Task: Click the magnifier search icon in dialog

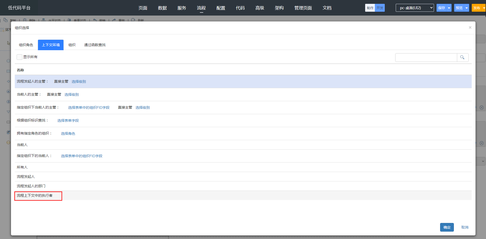Action: coord(462,58)
